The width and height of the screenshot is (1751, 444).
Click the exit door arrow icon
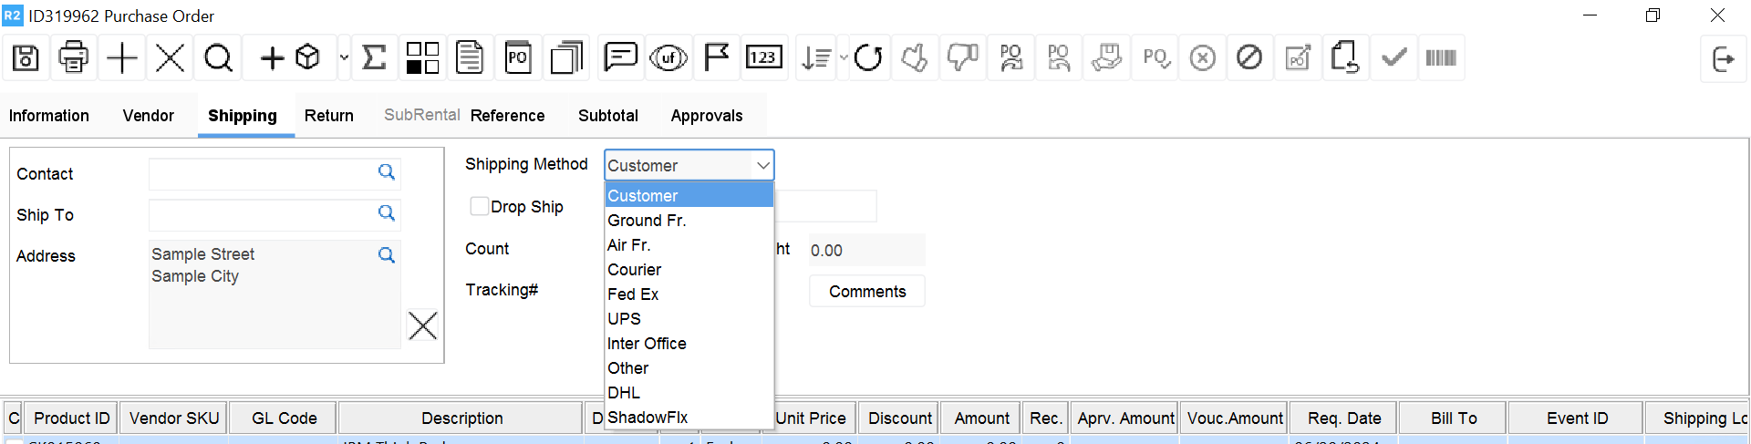pyautogui.click(x=1723, y=59)
